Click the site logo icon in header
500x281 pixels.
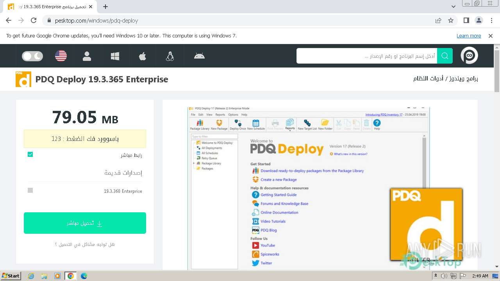tap(469, 56)
